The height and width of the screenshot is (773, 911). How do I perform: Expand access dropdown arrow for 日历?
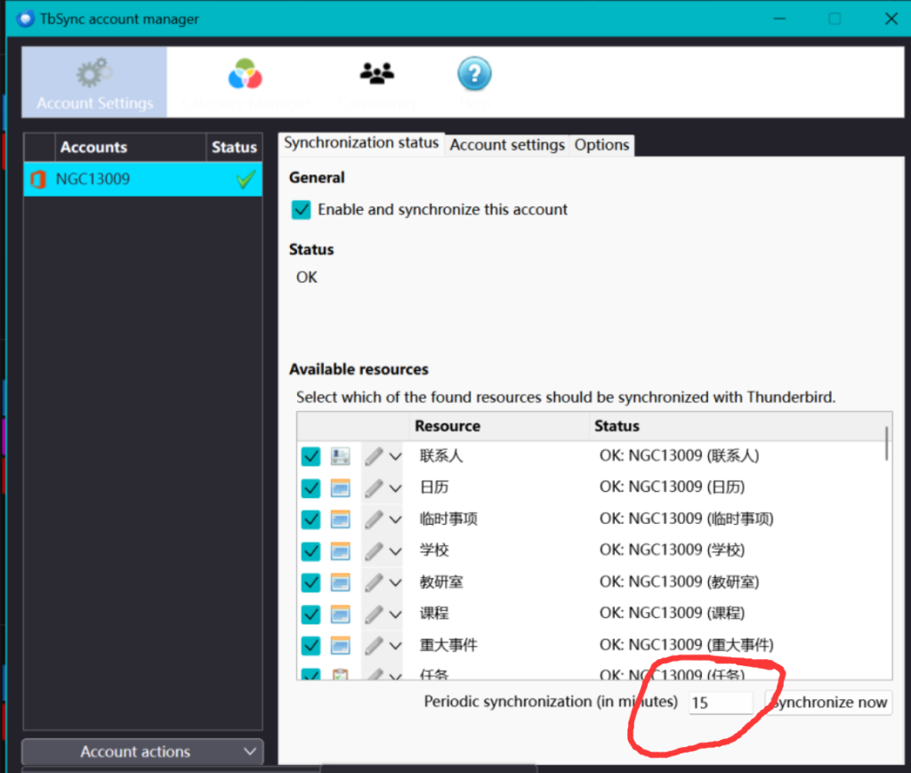(x=396, y=488)
